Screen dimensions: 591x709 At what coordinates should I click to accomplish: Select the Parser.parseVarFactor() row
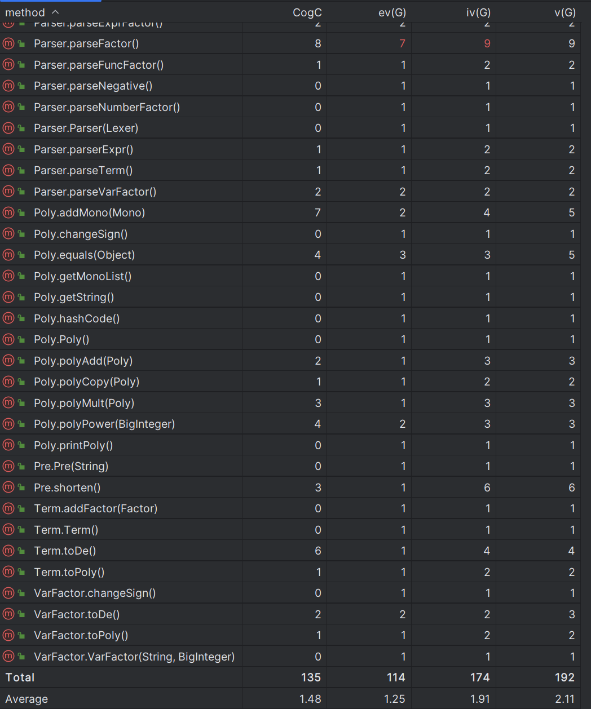pyautogui.click(x=295, y=192)
